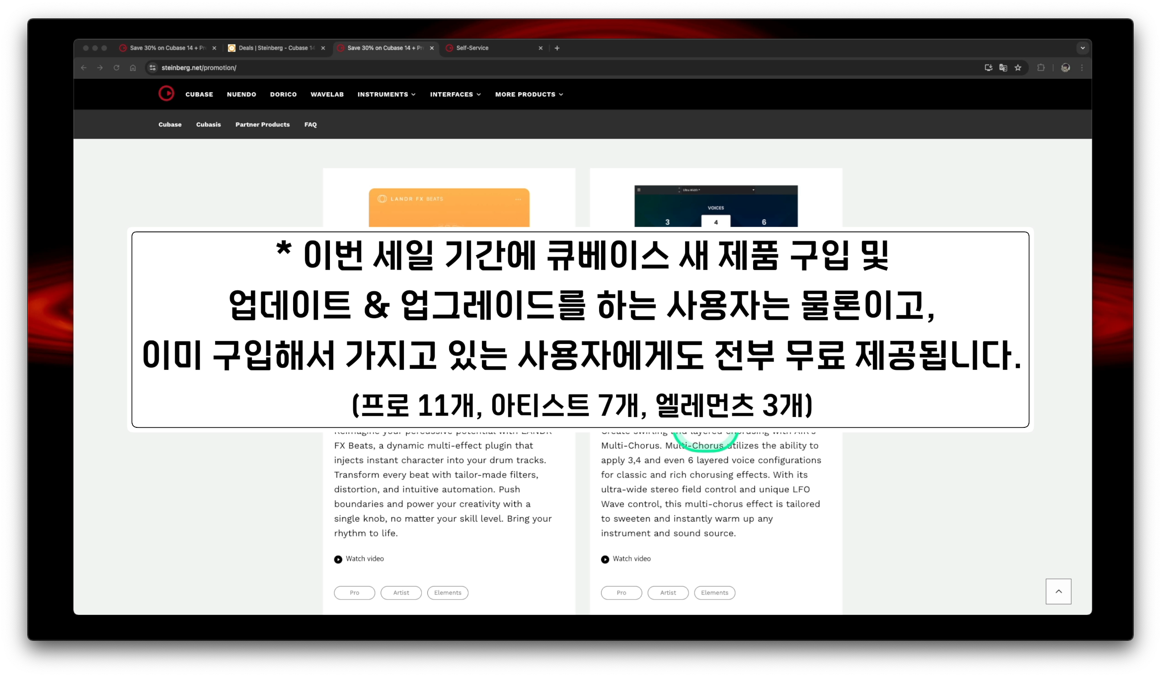Open Cubase in the main navigation
This screenshot has height=677, width=1161.
199,94
